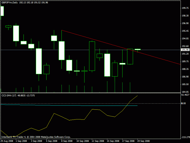Click the CCI-SMA (17) indicator label
Viewport: 190px width, 143px height.
[x=9, y=95]
